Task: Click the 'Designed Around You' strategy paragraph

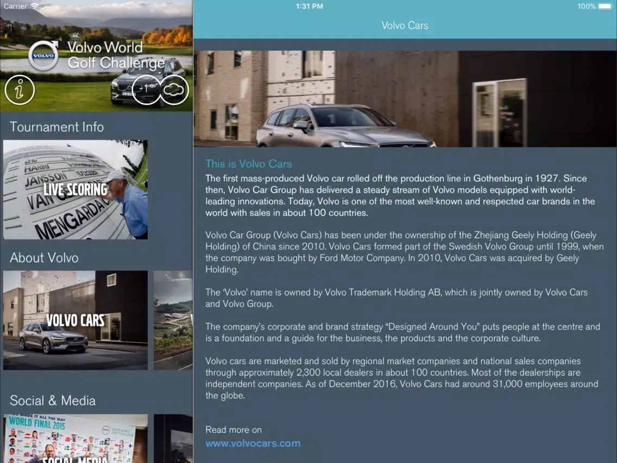Action: tap(403, 332)
